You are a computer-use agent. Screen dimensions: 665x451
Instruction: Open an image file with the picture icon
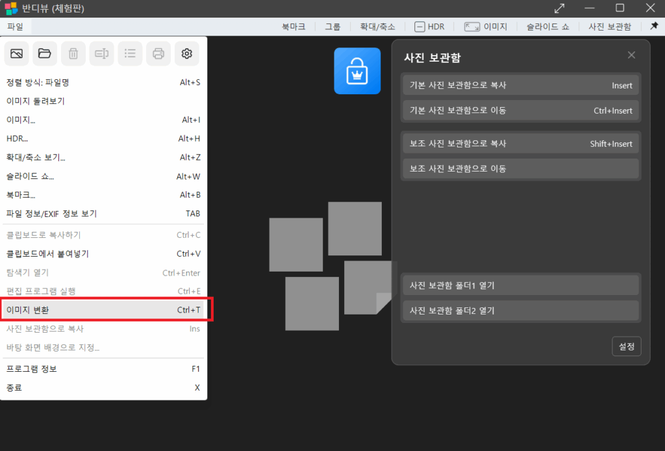coord(16,53)
